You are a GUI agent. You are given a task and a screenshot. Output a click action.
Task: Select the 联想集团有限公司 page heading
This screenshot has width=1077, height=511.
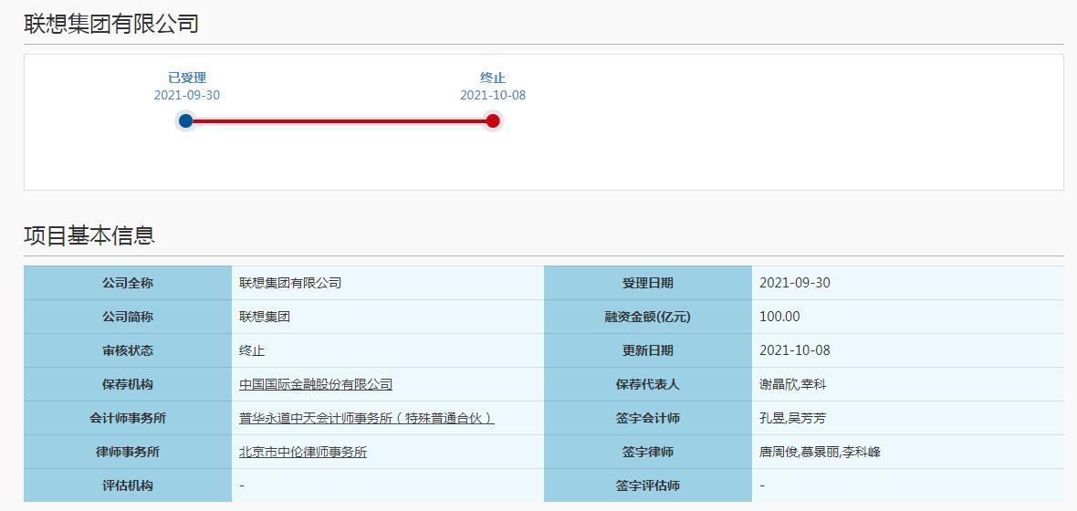tap(112, 24)
